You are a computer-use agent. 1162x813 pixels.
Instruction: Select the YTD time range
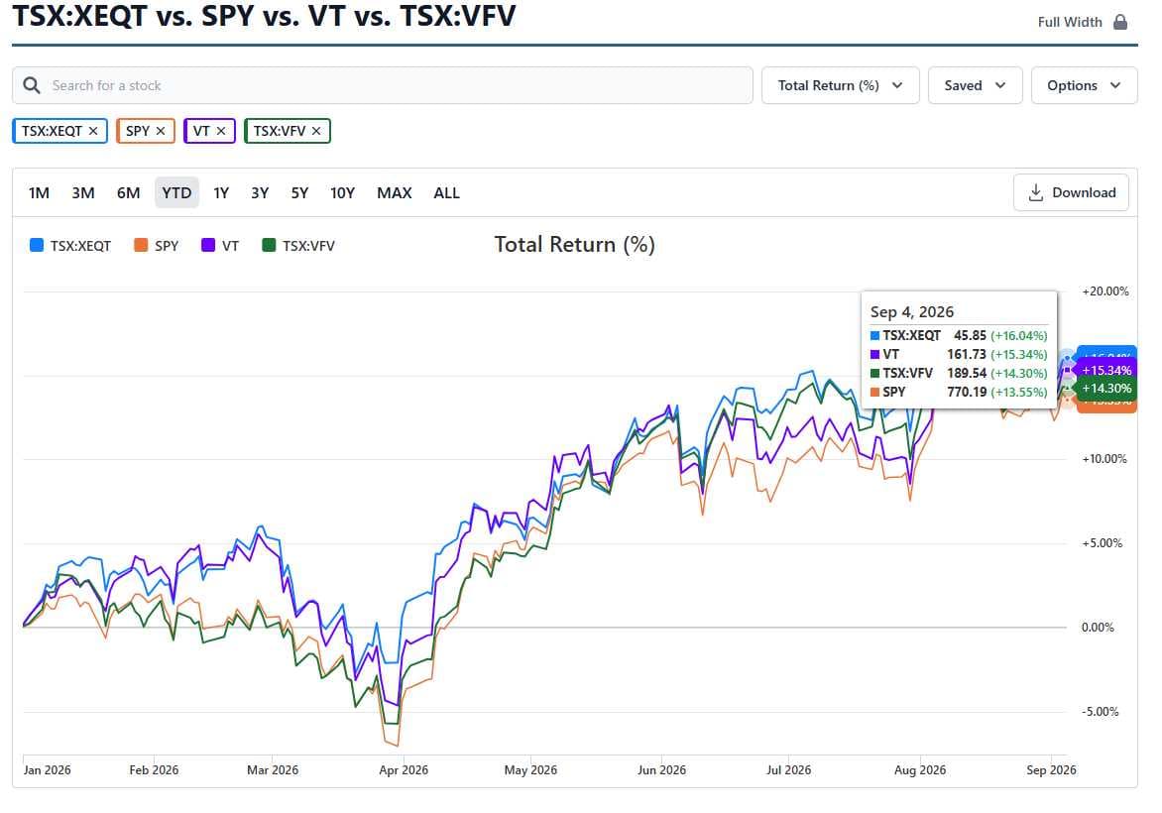[177, 192]
